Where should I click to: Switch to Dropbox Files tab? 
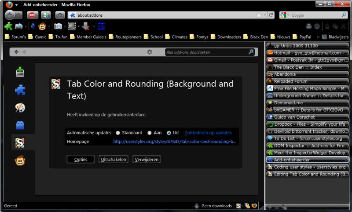(308, 124)
